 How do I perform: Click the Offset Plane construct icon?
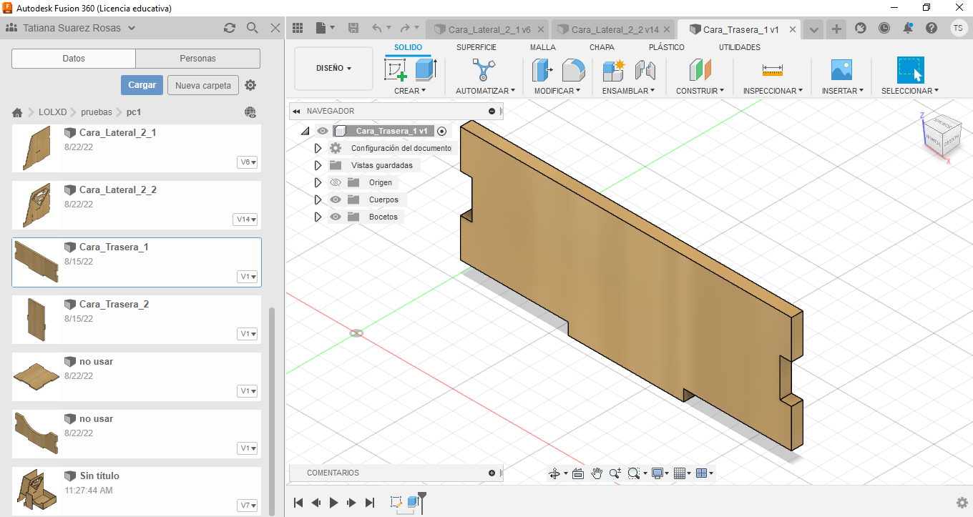[x=700, y=69]
